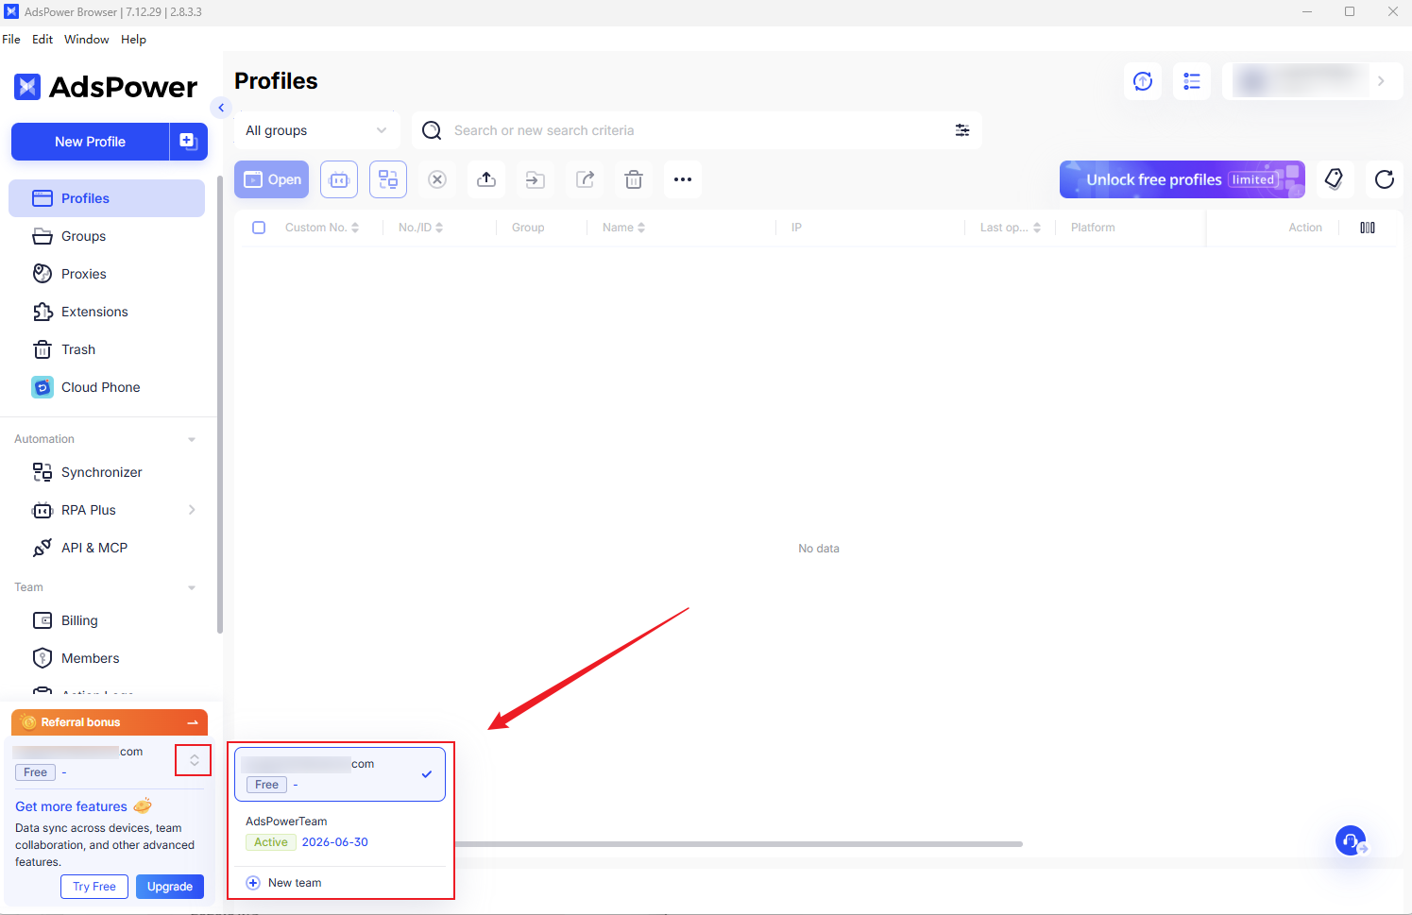
Task: Click the group arrangement icon in toolbar
Action: 388,178
